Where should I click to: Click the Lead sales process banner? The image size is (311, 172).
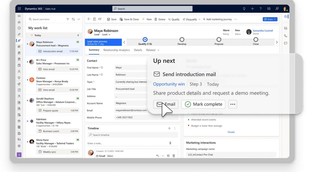pos(103,42)
